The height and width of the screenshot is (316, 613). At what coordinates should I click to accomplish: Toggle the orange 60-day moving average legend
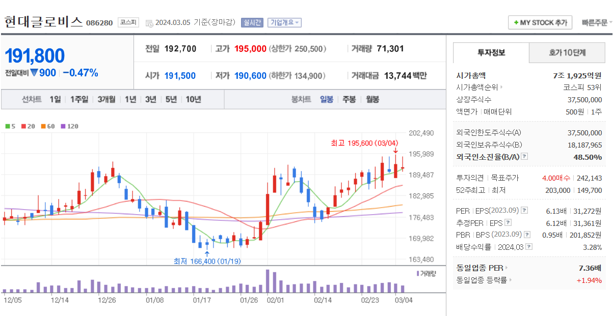(47, 126)
